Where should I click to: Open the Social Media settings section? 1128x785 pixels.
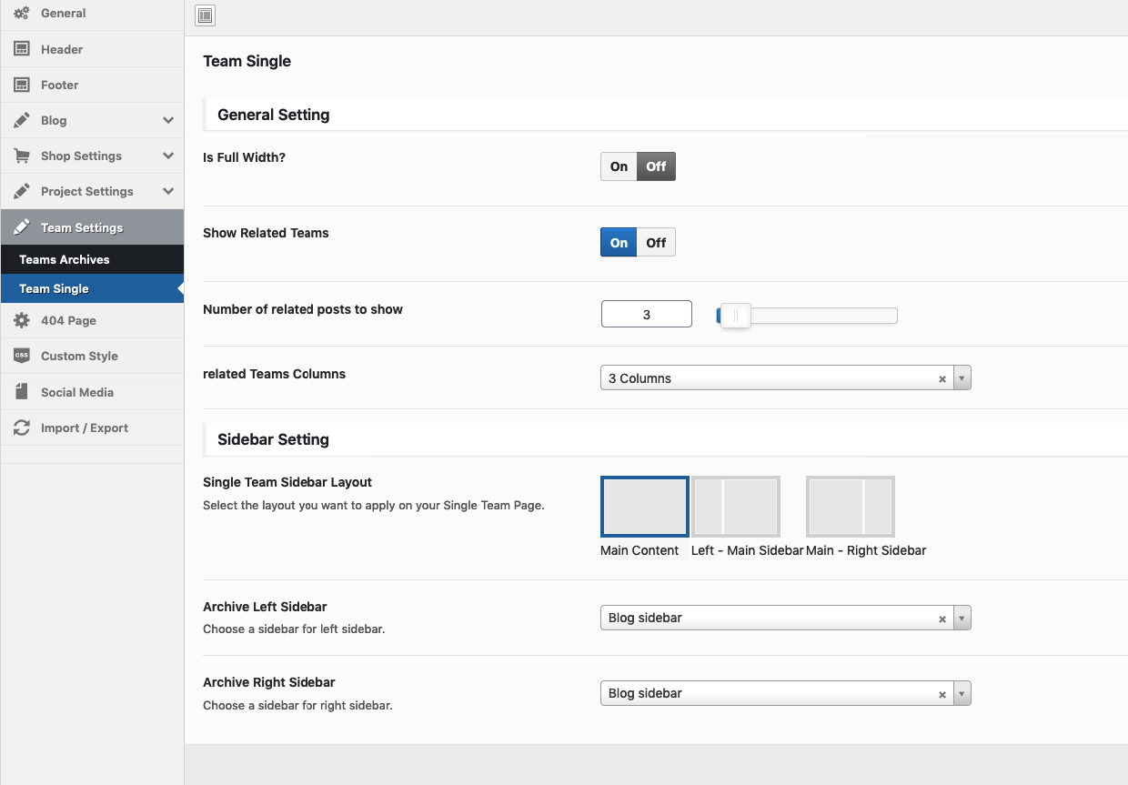[77, 392]
